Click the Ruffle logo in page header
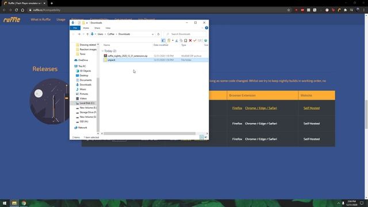The width and height of the screenshot is (368, 207). pyautogui.click(x=11, y=20)
